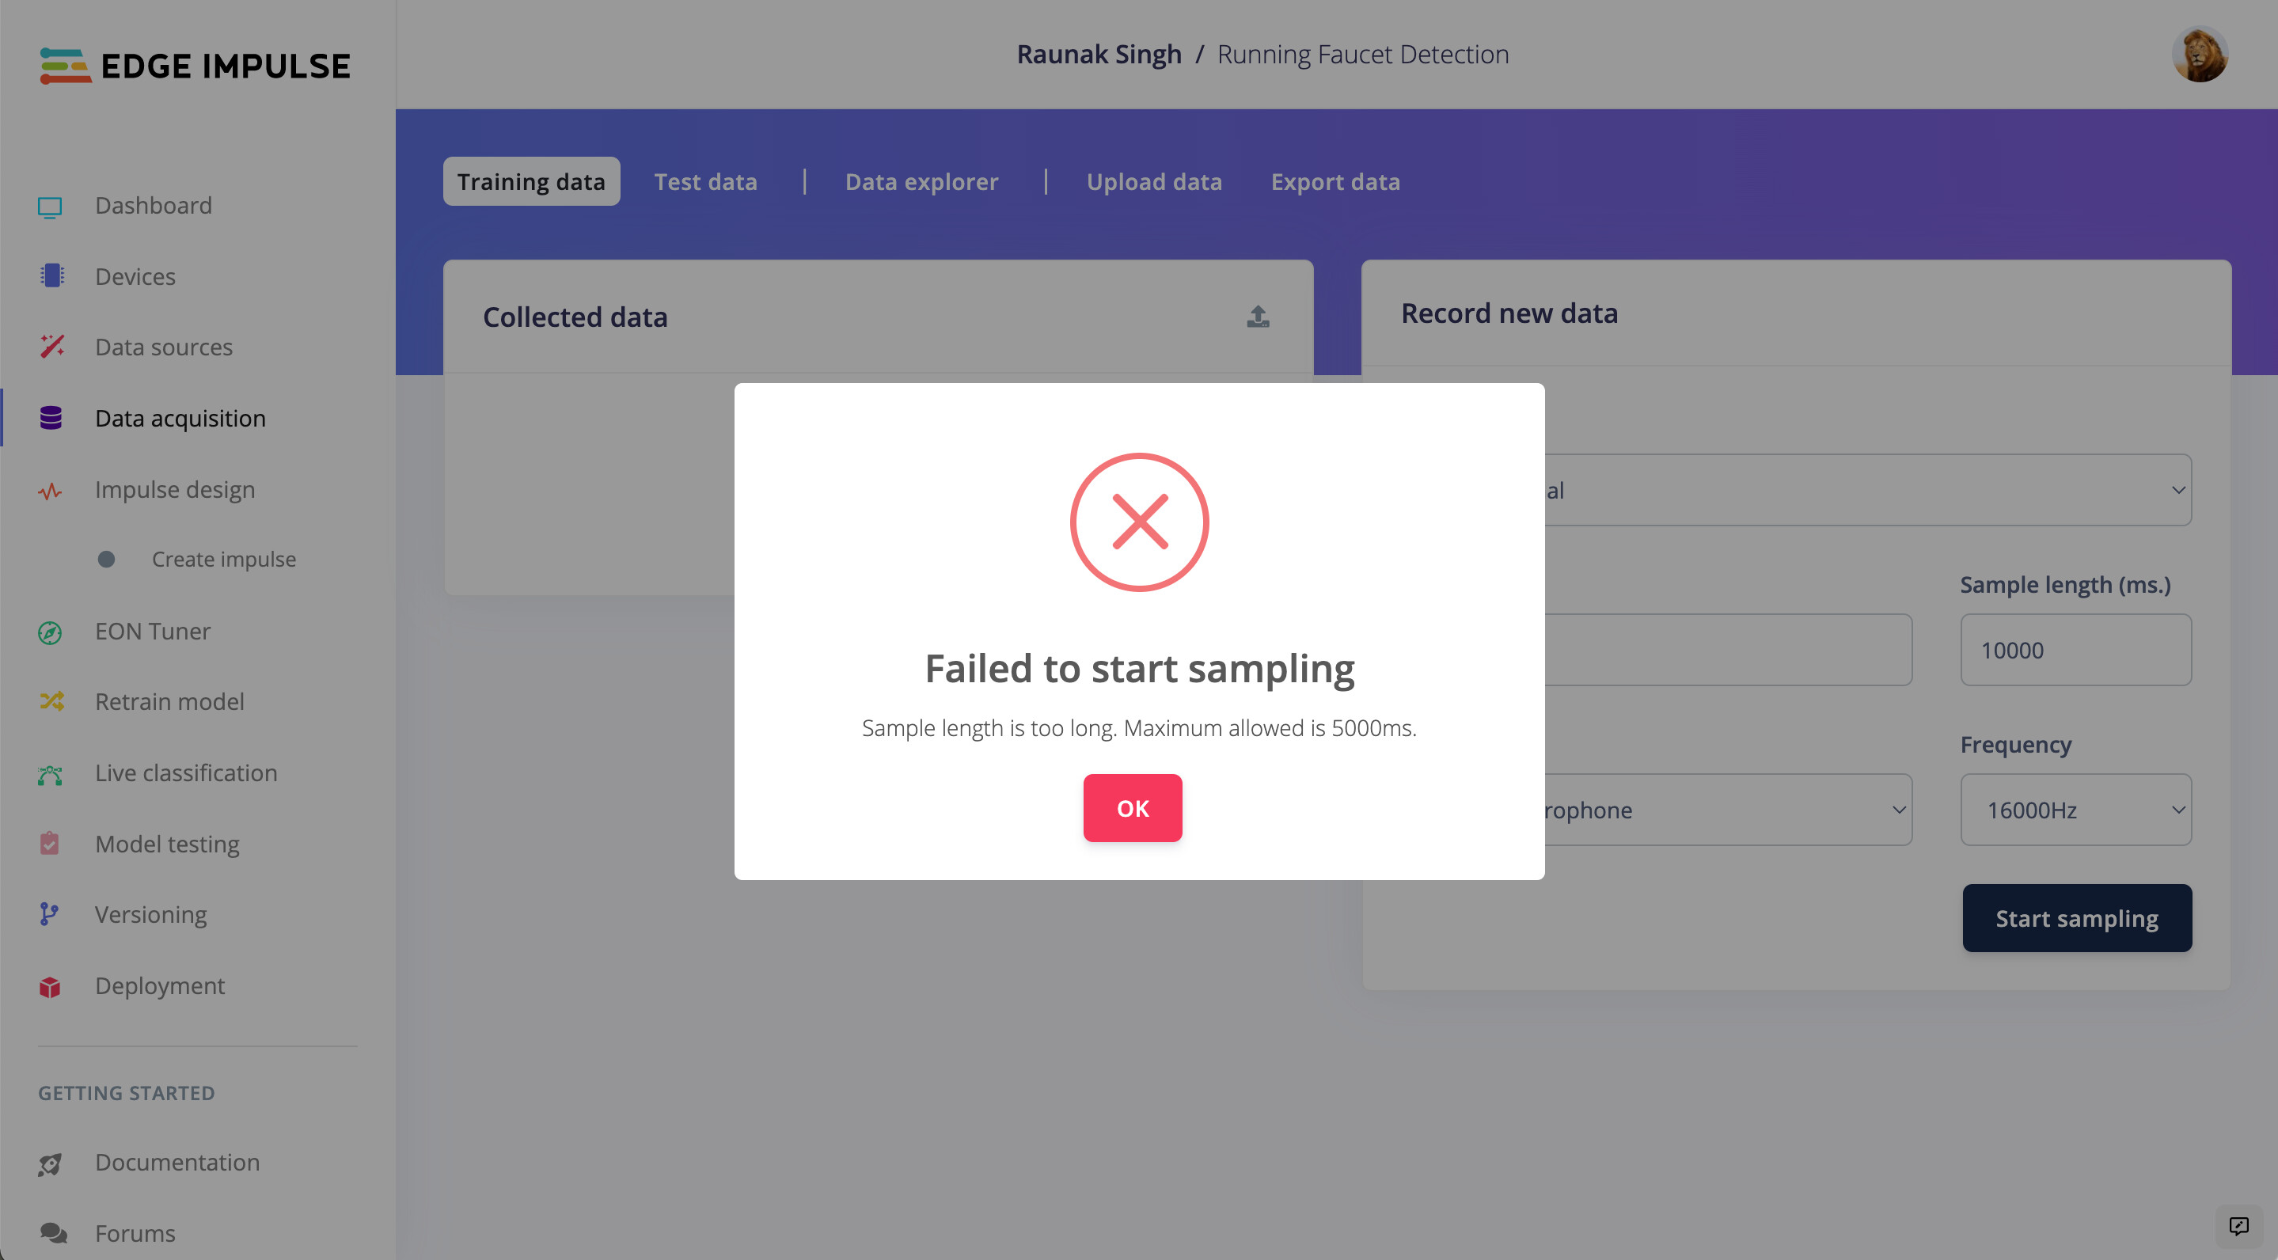Open Devices via its chip icon
This screenshot has height=1260, width=2278.
pyautogui.click(x=51, y=276)
